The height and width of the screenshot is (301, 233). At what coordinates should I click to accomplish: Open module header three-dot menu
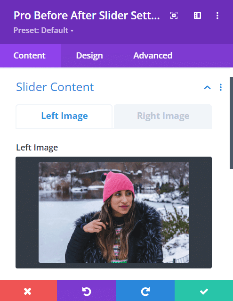pos(217,16)
